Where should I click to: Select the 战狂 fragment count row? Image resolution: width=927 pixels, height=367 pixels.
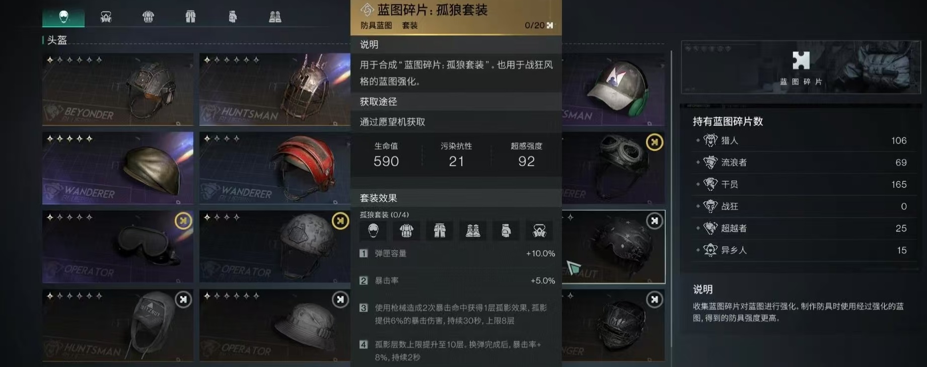801,206
